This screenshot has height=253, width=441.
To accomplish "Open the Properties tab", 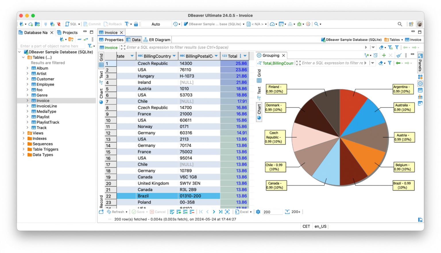I will pos(114,39).
